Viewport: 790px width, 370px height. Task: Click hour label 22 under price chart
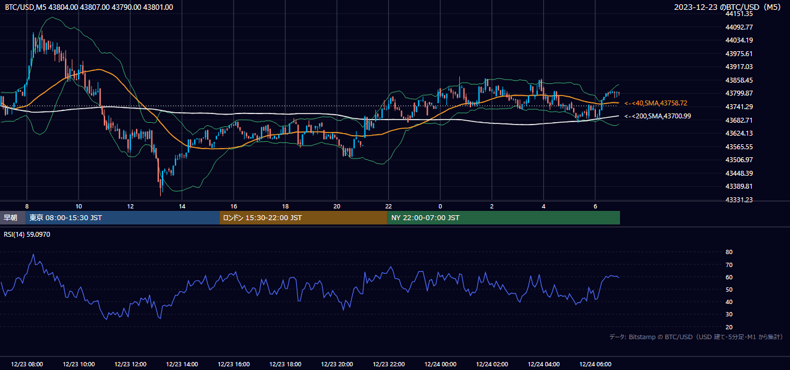click(388, 206)
